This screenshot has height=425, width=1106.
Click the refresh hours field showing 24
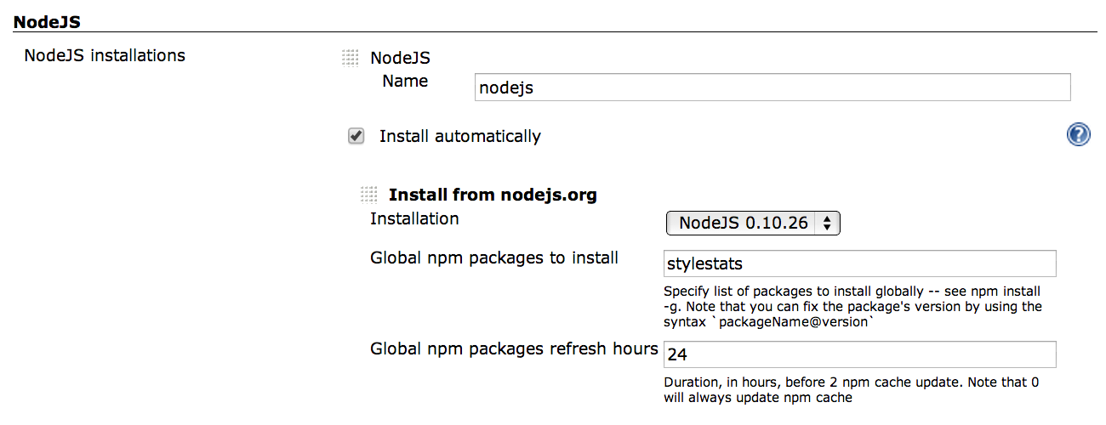click(859, 354)
